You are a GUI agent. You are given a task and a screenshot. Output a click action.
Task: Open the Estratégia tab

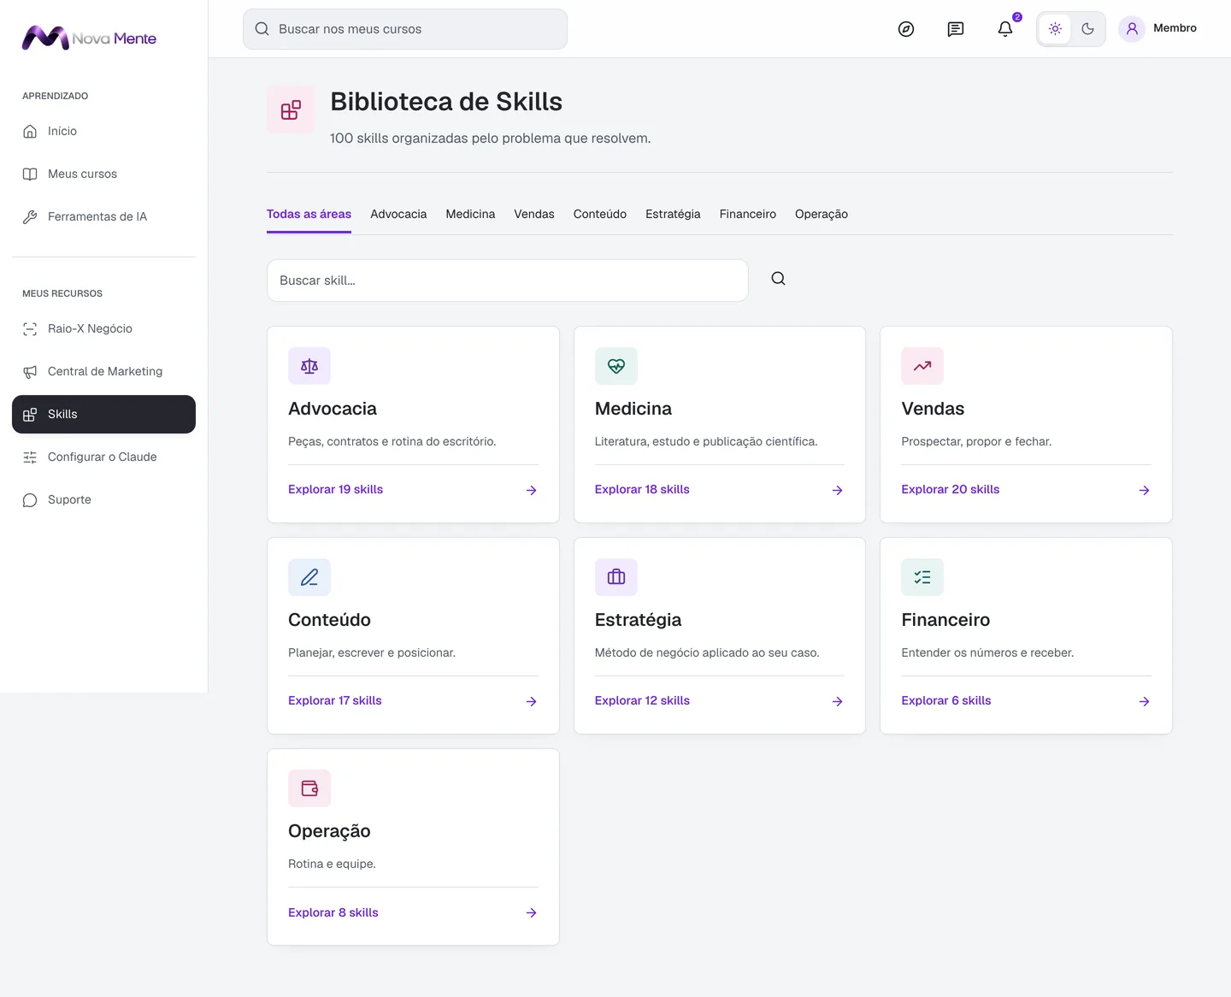(x=673, y=214)
